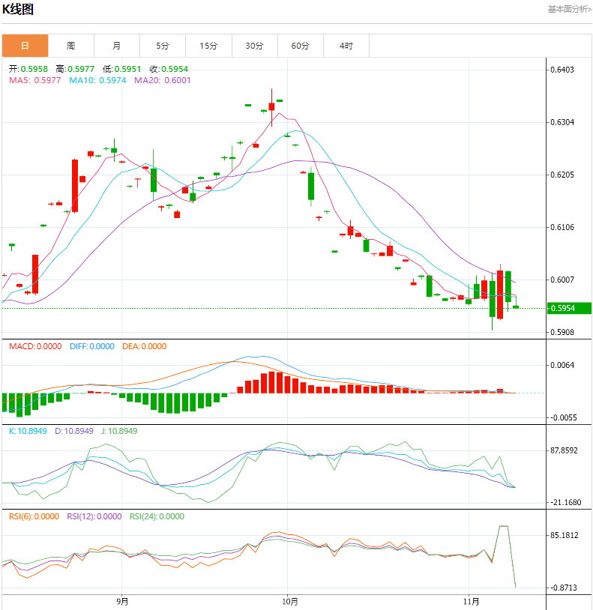Select the 日 daily chart tab

point(25,46)
